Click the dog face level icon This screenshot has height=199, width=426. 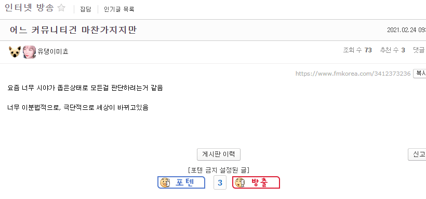click(x=15, y=52)
